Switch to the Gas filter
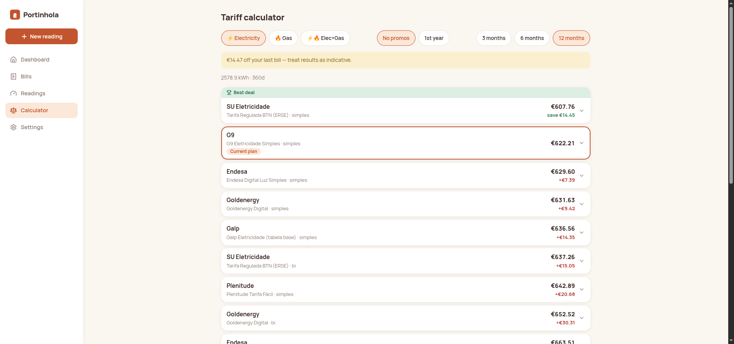The width and height of the screenshot is (734, 344). [x=284, y=38]
